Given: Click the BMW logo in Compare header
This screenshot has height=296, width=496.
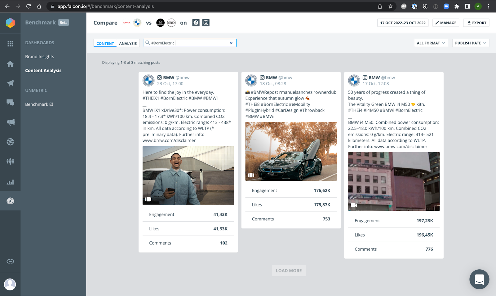Looking at the screenshot, I should point(137,23).
